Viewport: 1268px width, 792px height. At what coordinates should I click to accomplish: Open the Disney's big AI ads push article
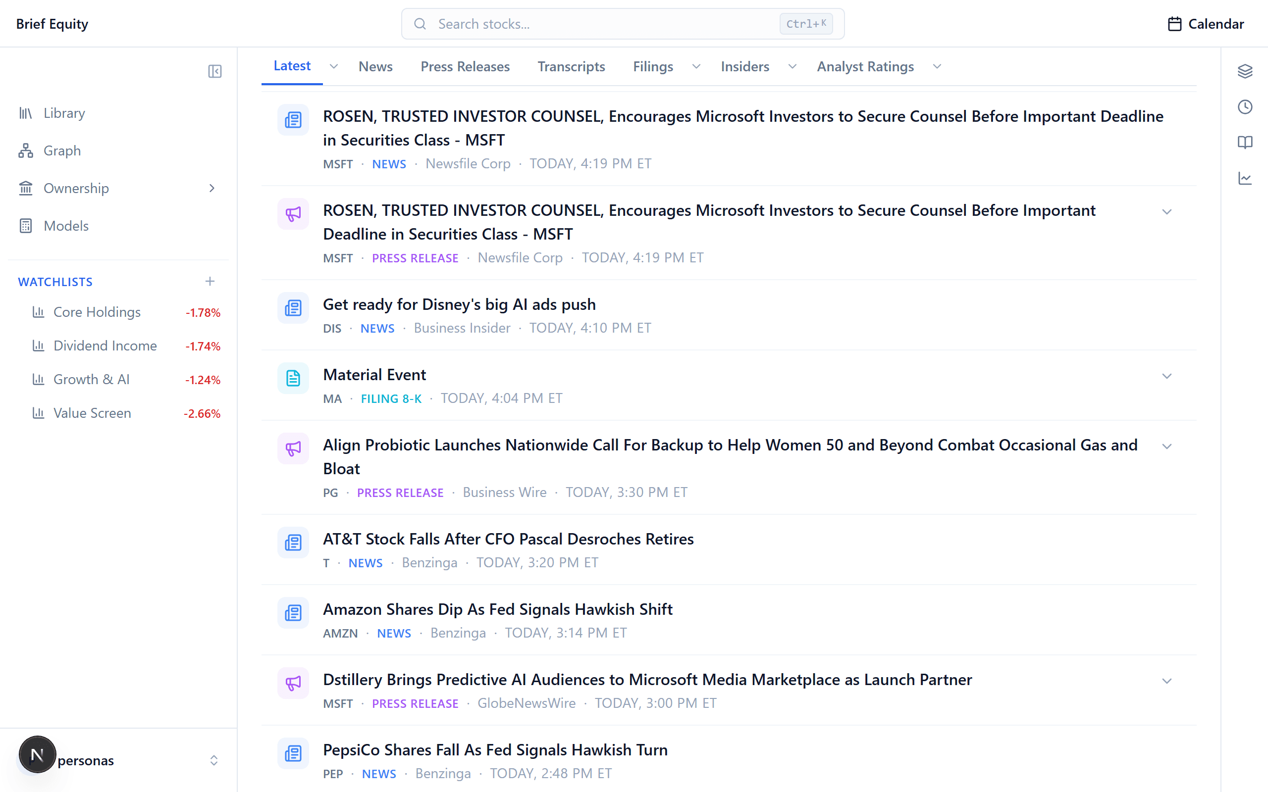point(459,304)
